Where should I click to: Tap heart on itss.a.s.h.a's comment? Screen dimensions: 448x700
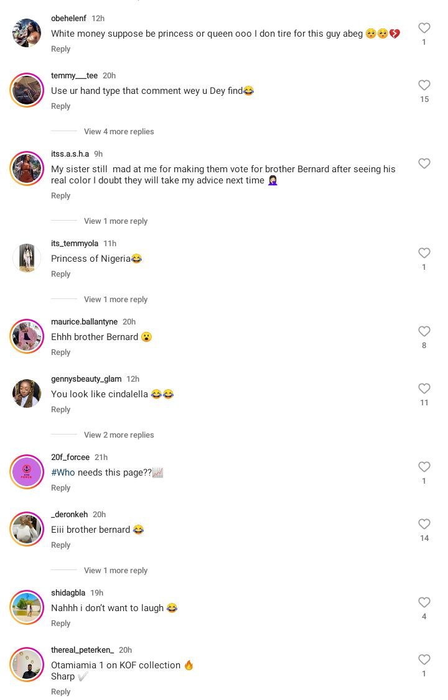[x=424, y=163]
